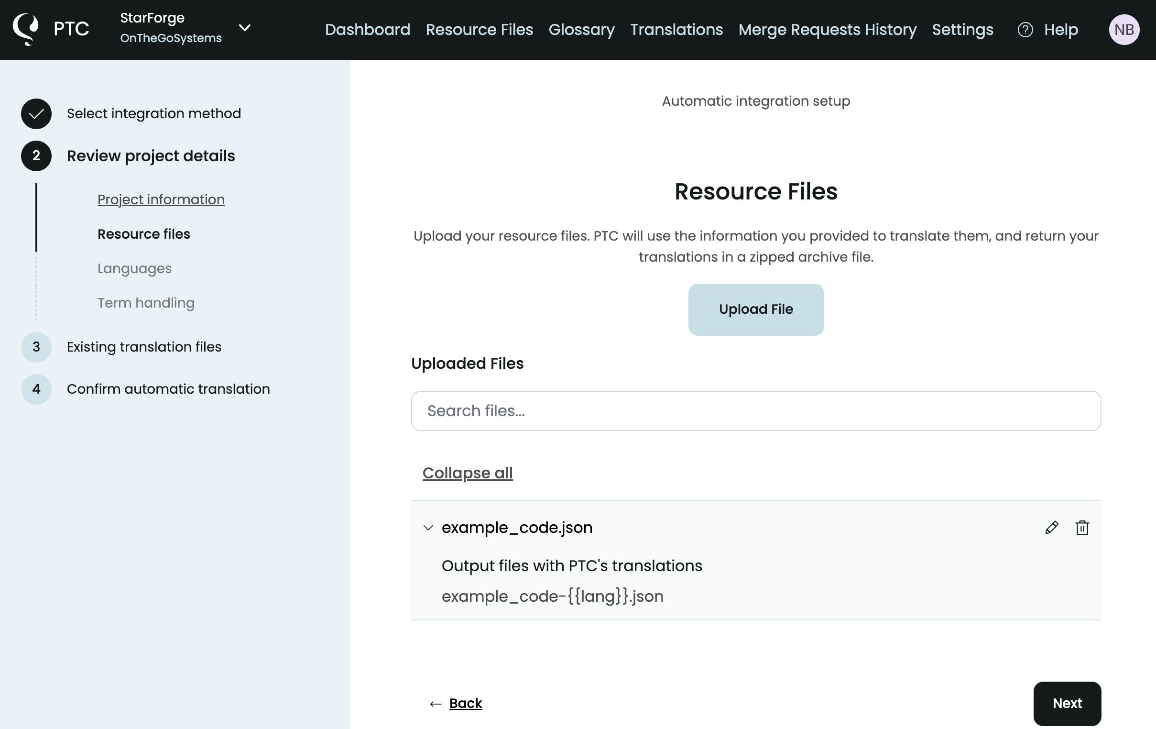Click the step 4 number circle

(36, 389)
